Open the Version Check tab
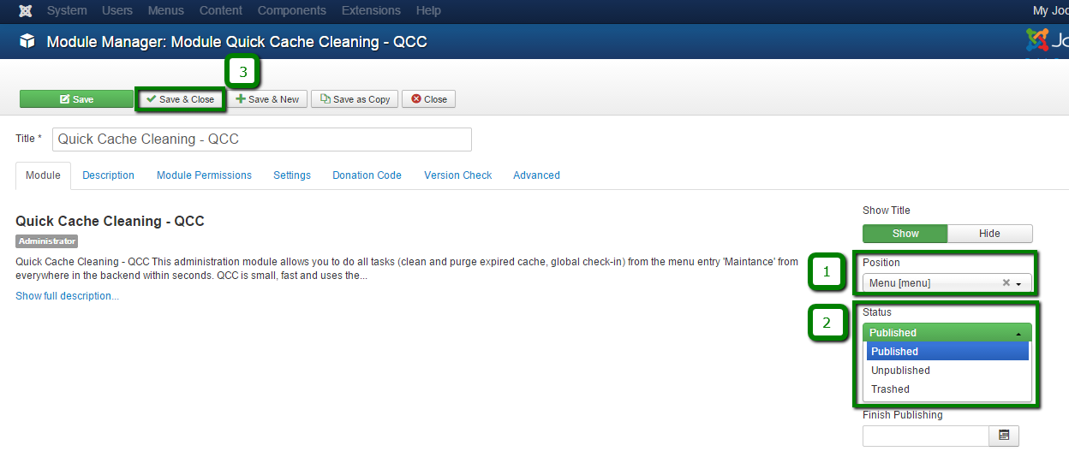Screen dimensions: 1069x463 pyautogui.click(x=457, y=175)
